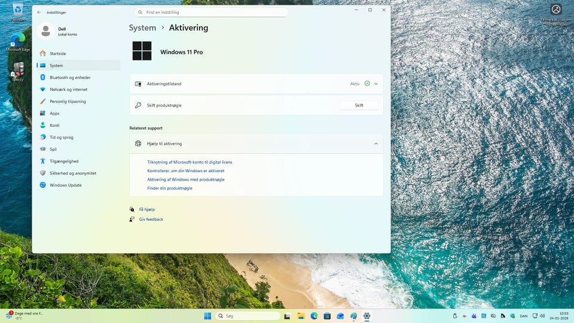Open Netværk og internet section
The image size is (574, 323).
[x=68, y=89]
